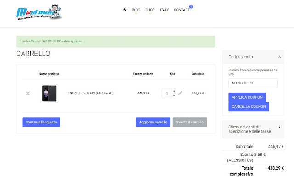Click Continua l'acquisto button

41,122
